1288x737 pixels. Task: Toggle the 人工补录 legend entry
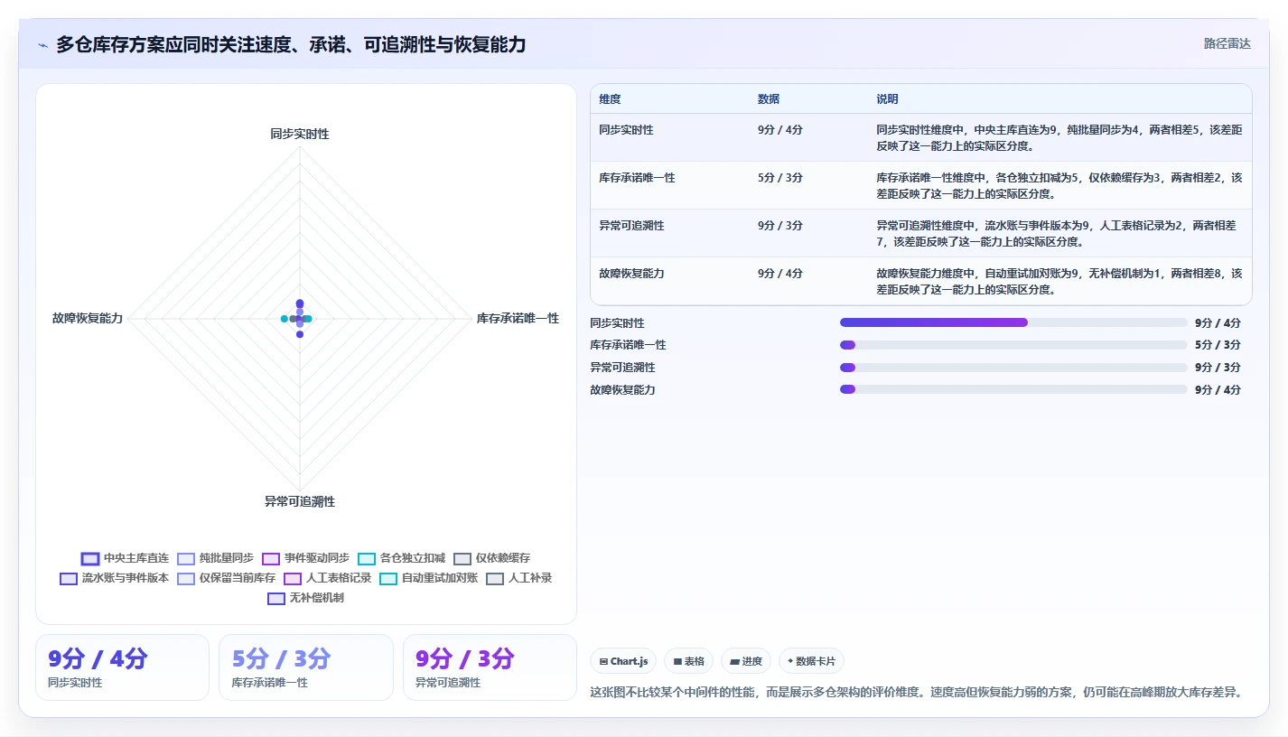point(518,578)
